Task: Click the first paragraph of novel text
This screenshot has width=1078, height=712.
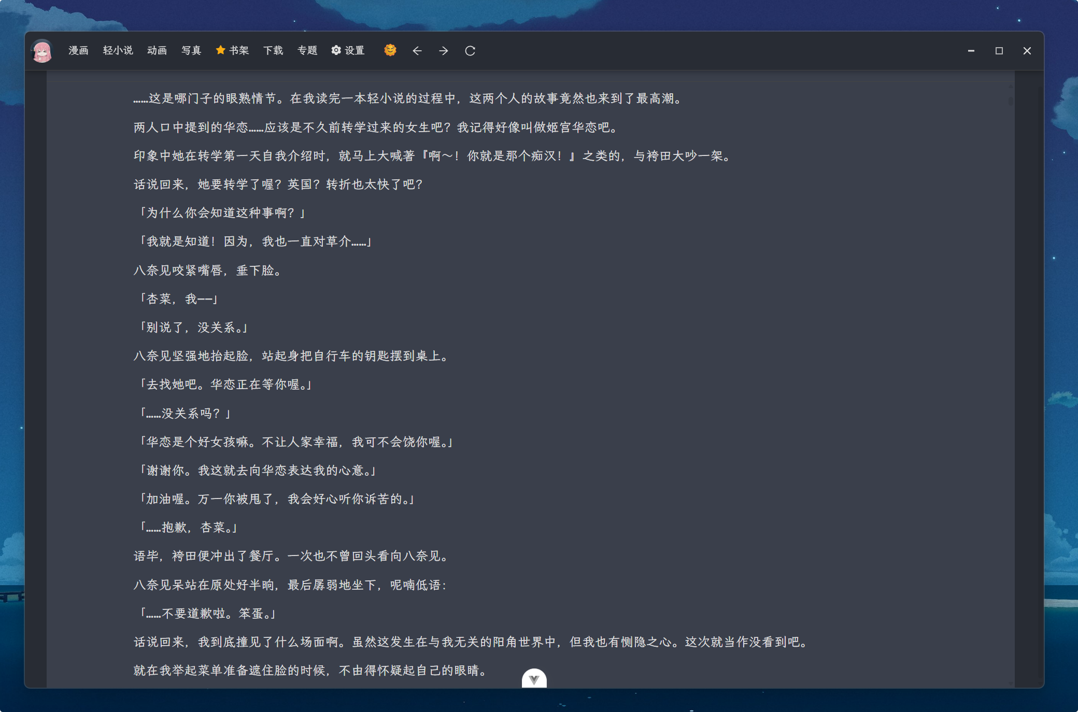Action: pos(408,98)
